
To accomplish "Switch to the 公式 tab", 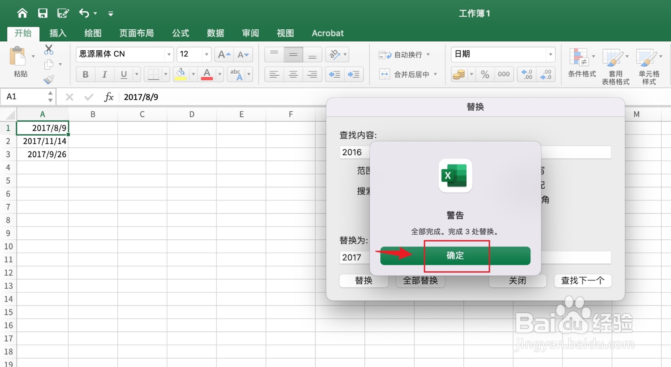I will point(181,33).
